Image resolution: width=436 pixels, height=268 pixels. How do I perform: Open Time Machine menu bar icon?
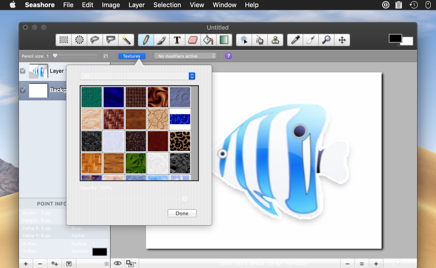414,5
